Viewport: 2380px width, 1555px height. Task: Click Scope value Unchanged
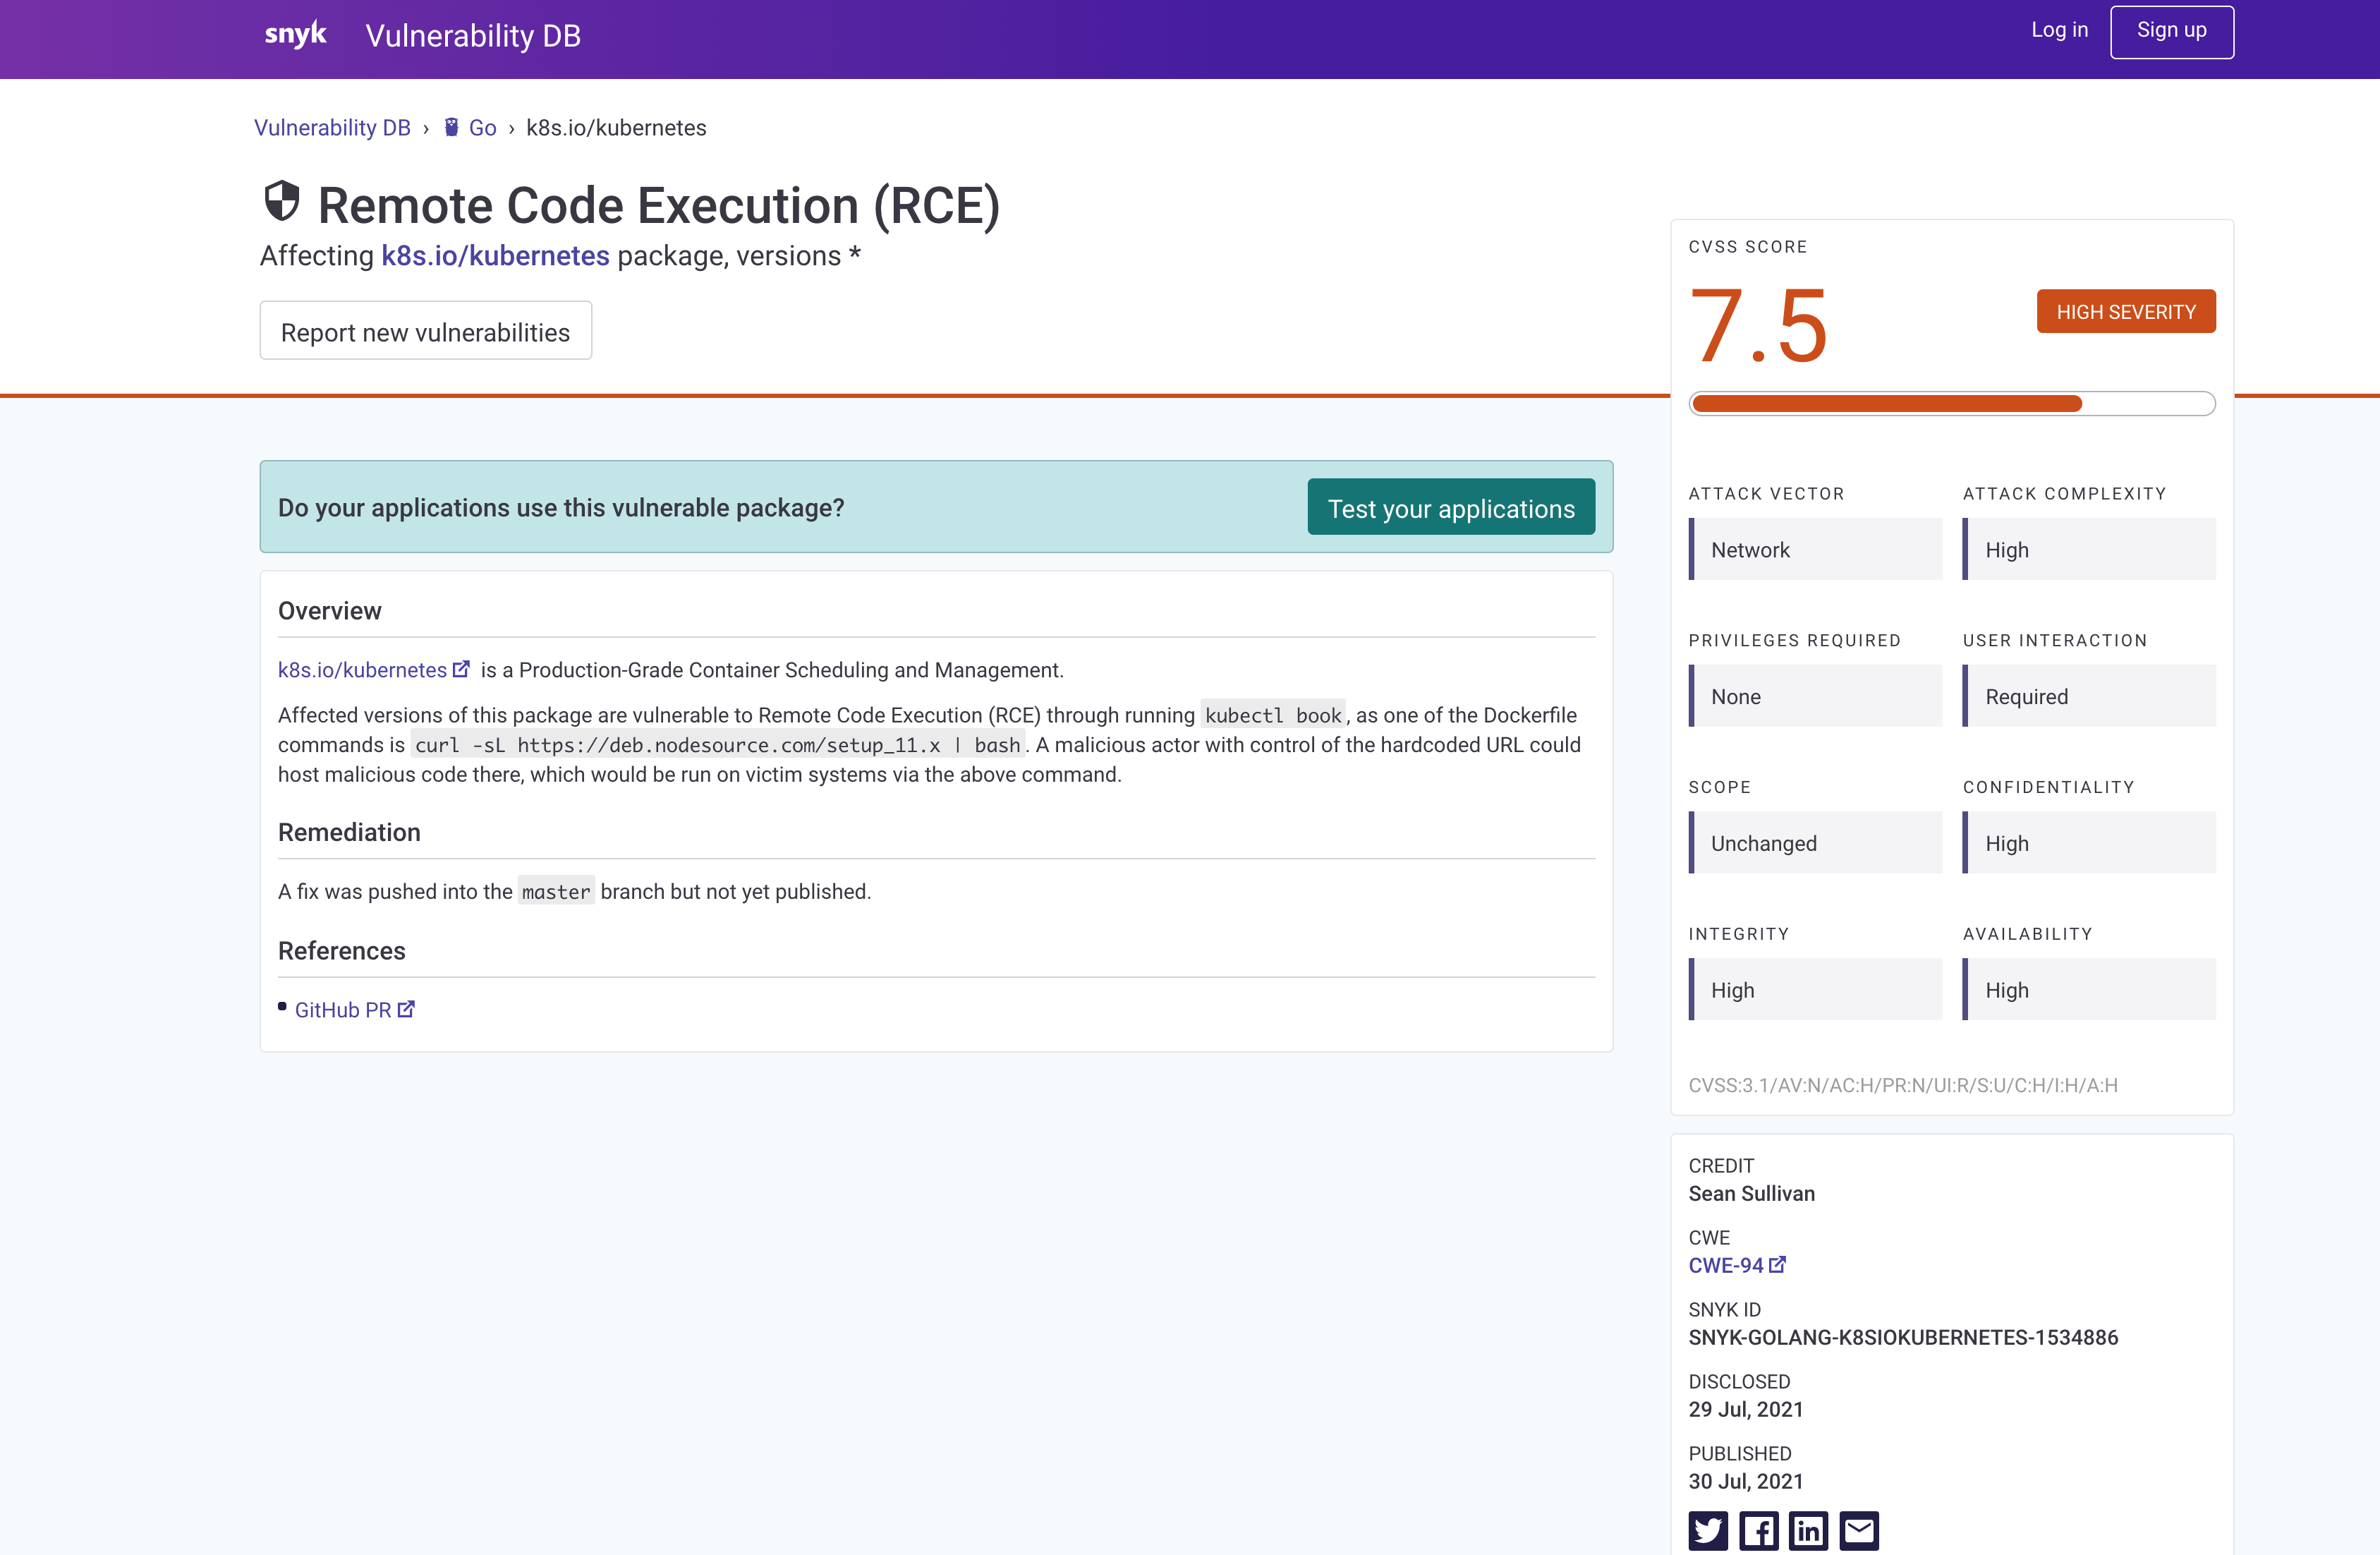1815,843
